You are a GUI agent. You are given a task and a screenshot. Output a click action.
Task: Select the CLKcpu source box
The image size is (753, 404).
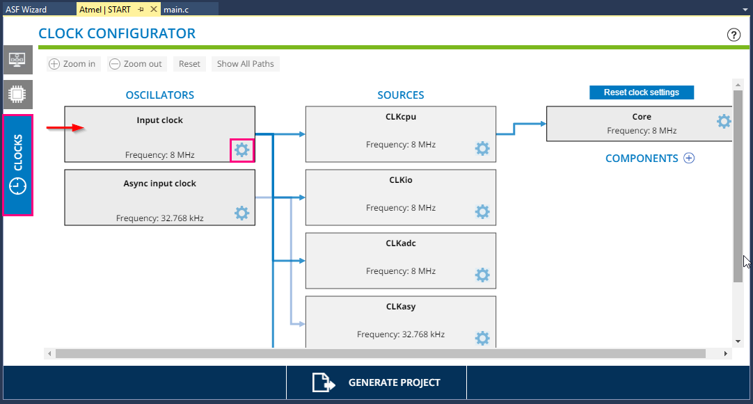(x=401, y=134)
